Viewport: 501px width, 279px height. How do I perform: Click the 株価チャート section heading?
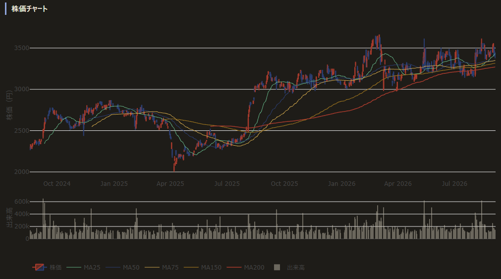29,9
